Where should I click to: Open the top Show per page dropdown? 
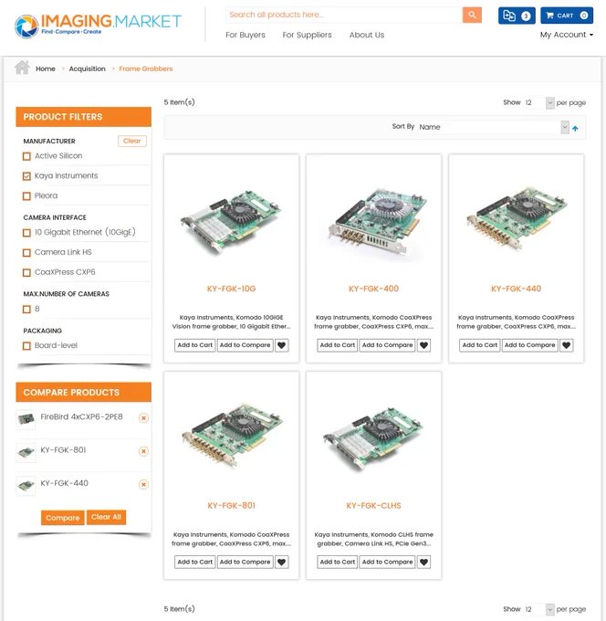click(538, 102)
